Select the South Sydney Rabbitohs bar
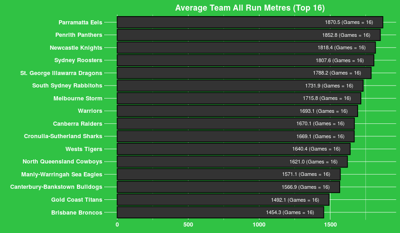The image size is (400, 233). tap(240, 86)
